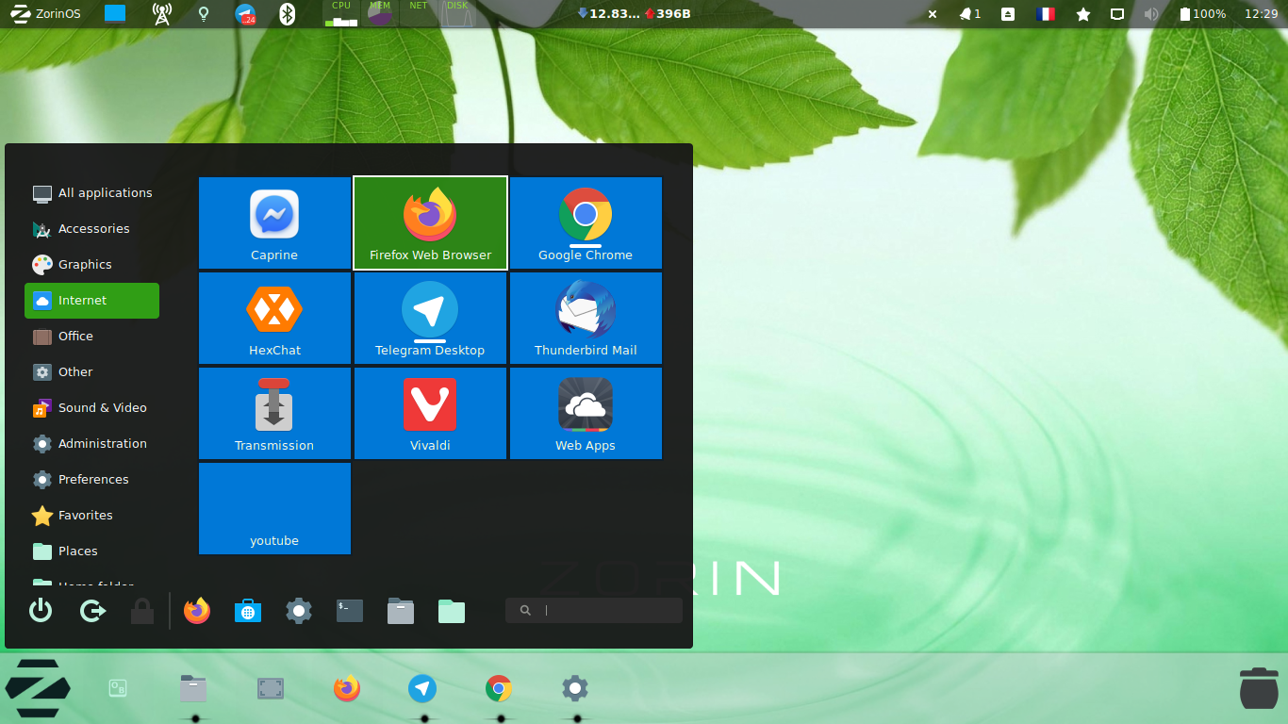Click the star icon in top panel

(1083, 14)
